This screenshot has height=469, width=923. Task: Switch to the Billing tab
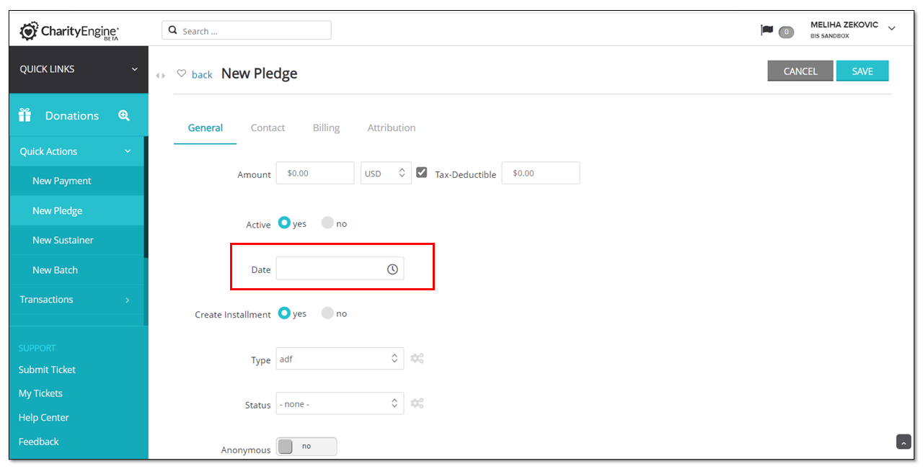pos(326,128)
